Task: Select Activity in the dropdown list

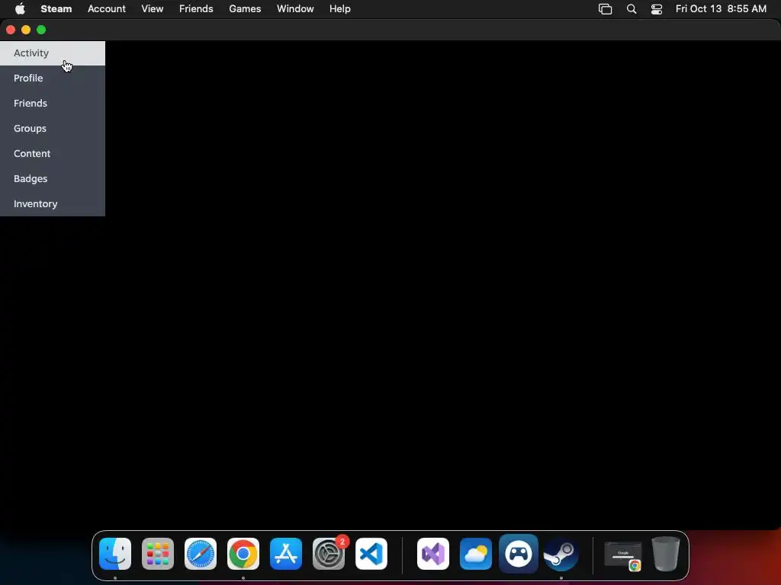Action: point(53,53)
